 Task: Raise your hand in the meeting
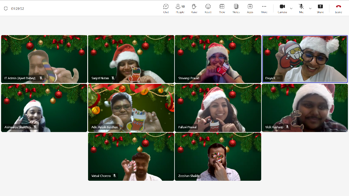(194, 8)
